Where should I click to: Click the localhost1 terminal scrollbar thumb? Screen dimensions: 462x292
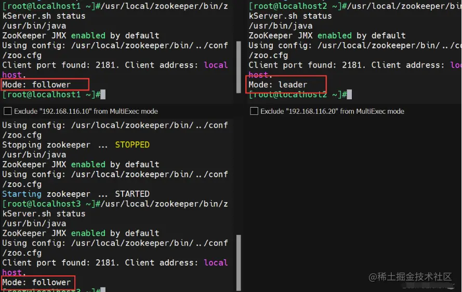tap(239, 67)
